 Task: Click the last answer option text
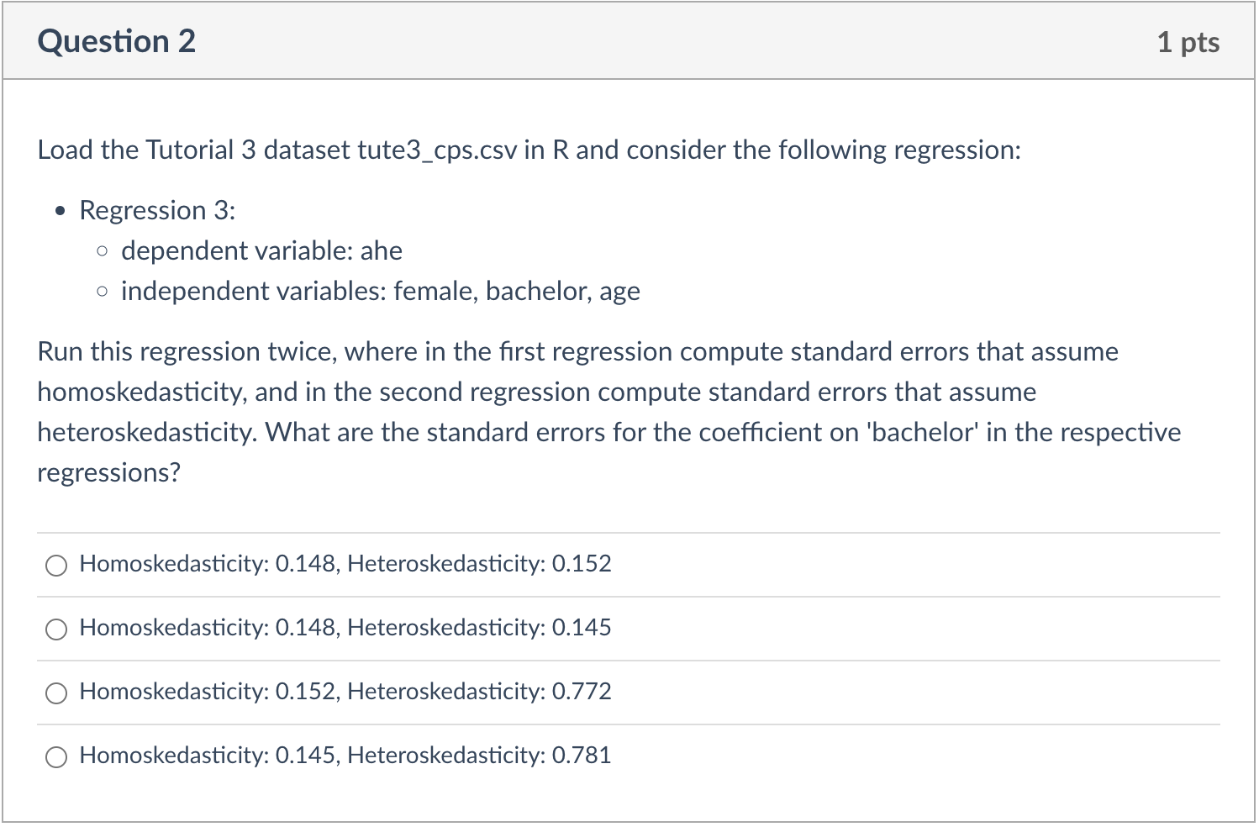coord(345,756)
